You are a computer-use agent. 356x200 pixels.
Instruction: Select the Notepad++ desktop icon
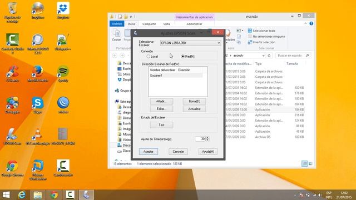[x=63, y=42]
